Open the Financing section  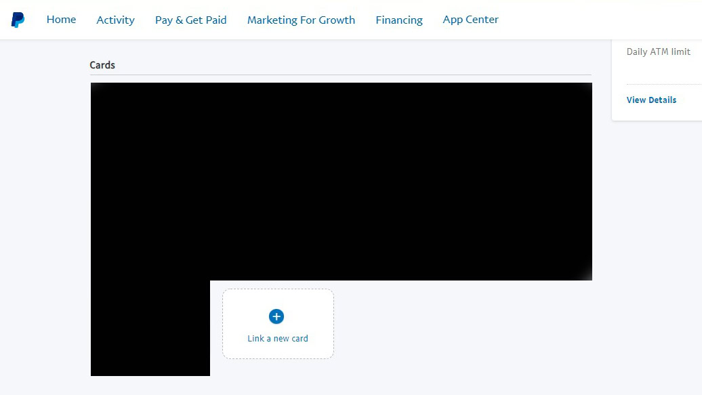point(398,20)
